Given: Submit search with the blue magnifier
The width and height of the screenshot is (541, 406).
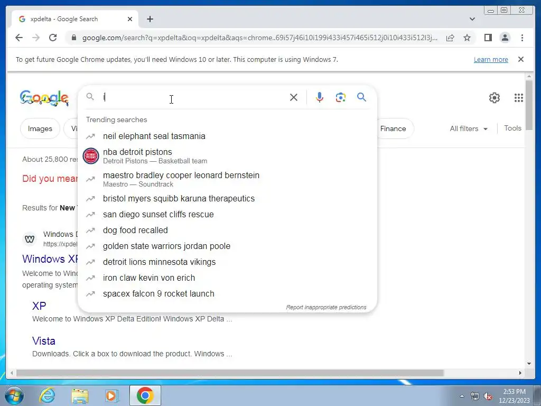Looking at the screenshot, I should 361,97.
